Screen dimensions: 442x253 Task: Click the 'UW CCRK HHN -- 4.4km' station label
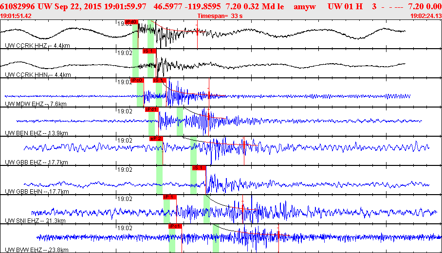point(38,74)
